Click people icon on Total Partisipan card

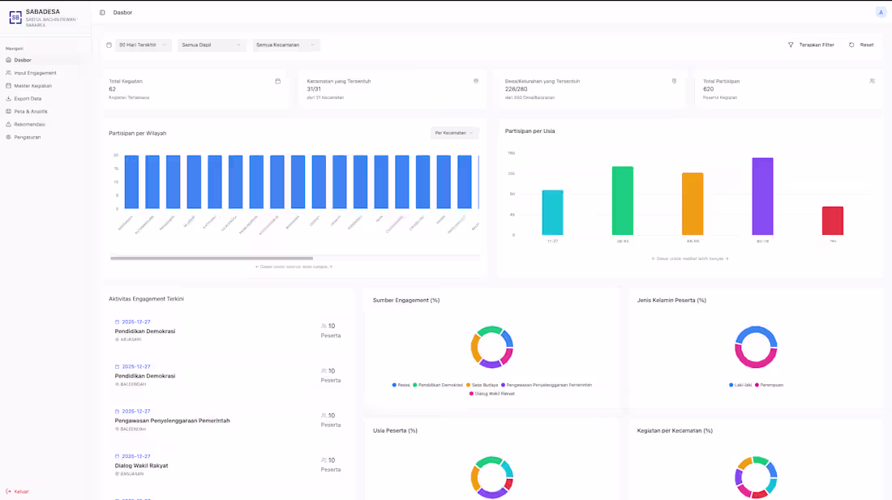pos(872,81)
